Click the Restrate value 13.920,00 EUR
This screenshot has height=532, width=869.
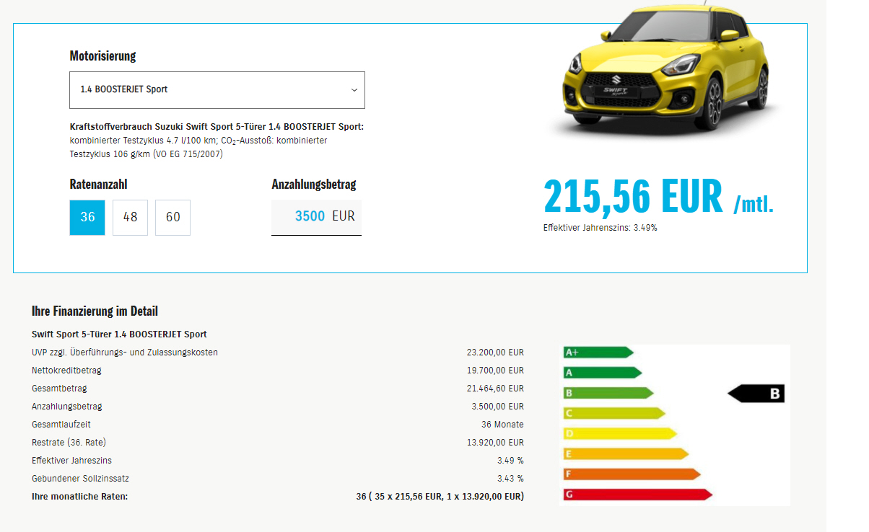pyautogui.click(x=495, y=443)
